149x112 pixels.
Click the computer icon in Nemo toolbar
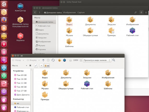coord(65,60)
